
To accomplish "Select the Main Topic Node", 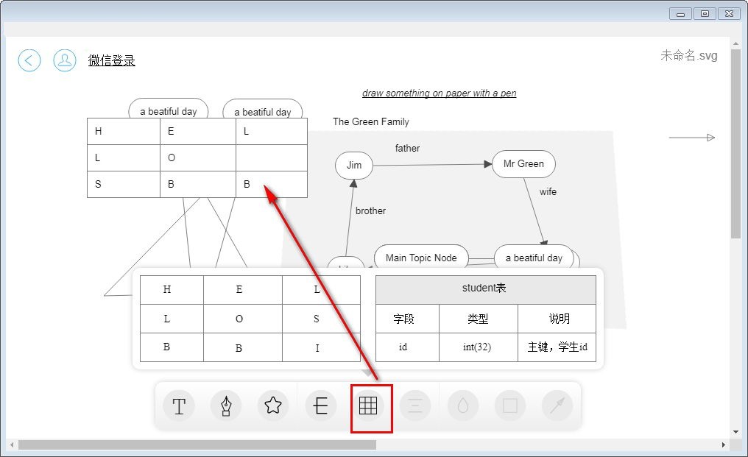I will coord(421,258).
